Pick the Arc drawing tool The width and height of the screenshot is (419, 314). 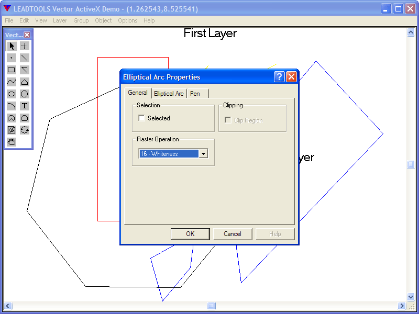(x=12, y=106)
